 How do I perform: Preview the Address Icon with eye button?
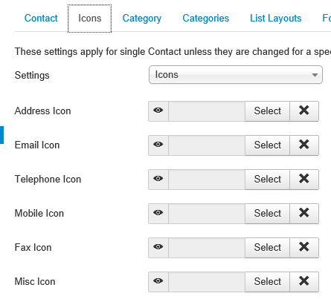click(158, 111)
